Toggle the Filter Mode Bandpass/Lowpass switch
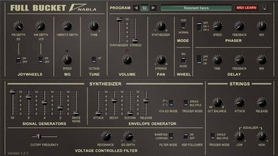 point(171,136)
